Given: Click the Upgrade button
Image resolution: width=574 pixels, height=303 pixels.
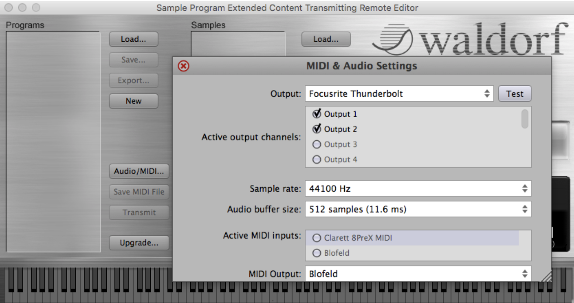Looking at the screenshot, I should 139,243.
